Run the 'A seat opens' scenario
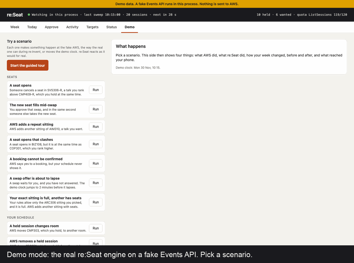This screenshot has width=354, height=263. tap(96, 90)
